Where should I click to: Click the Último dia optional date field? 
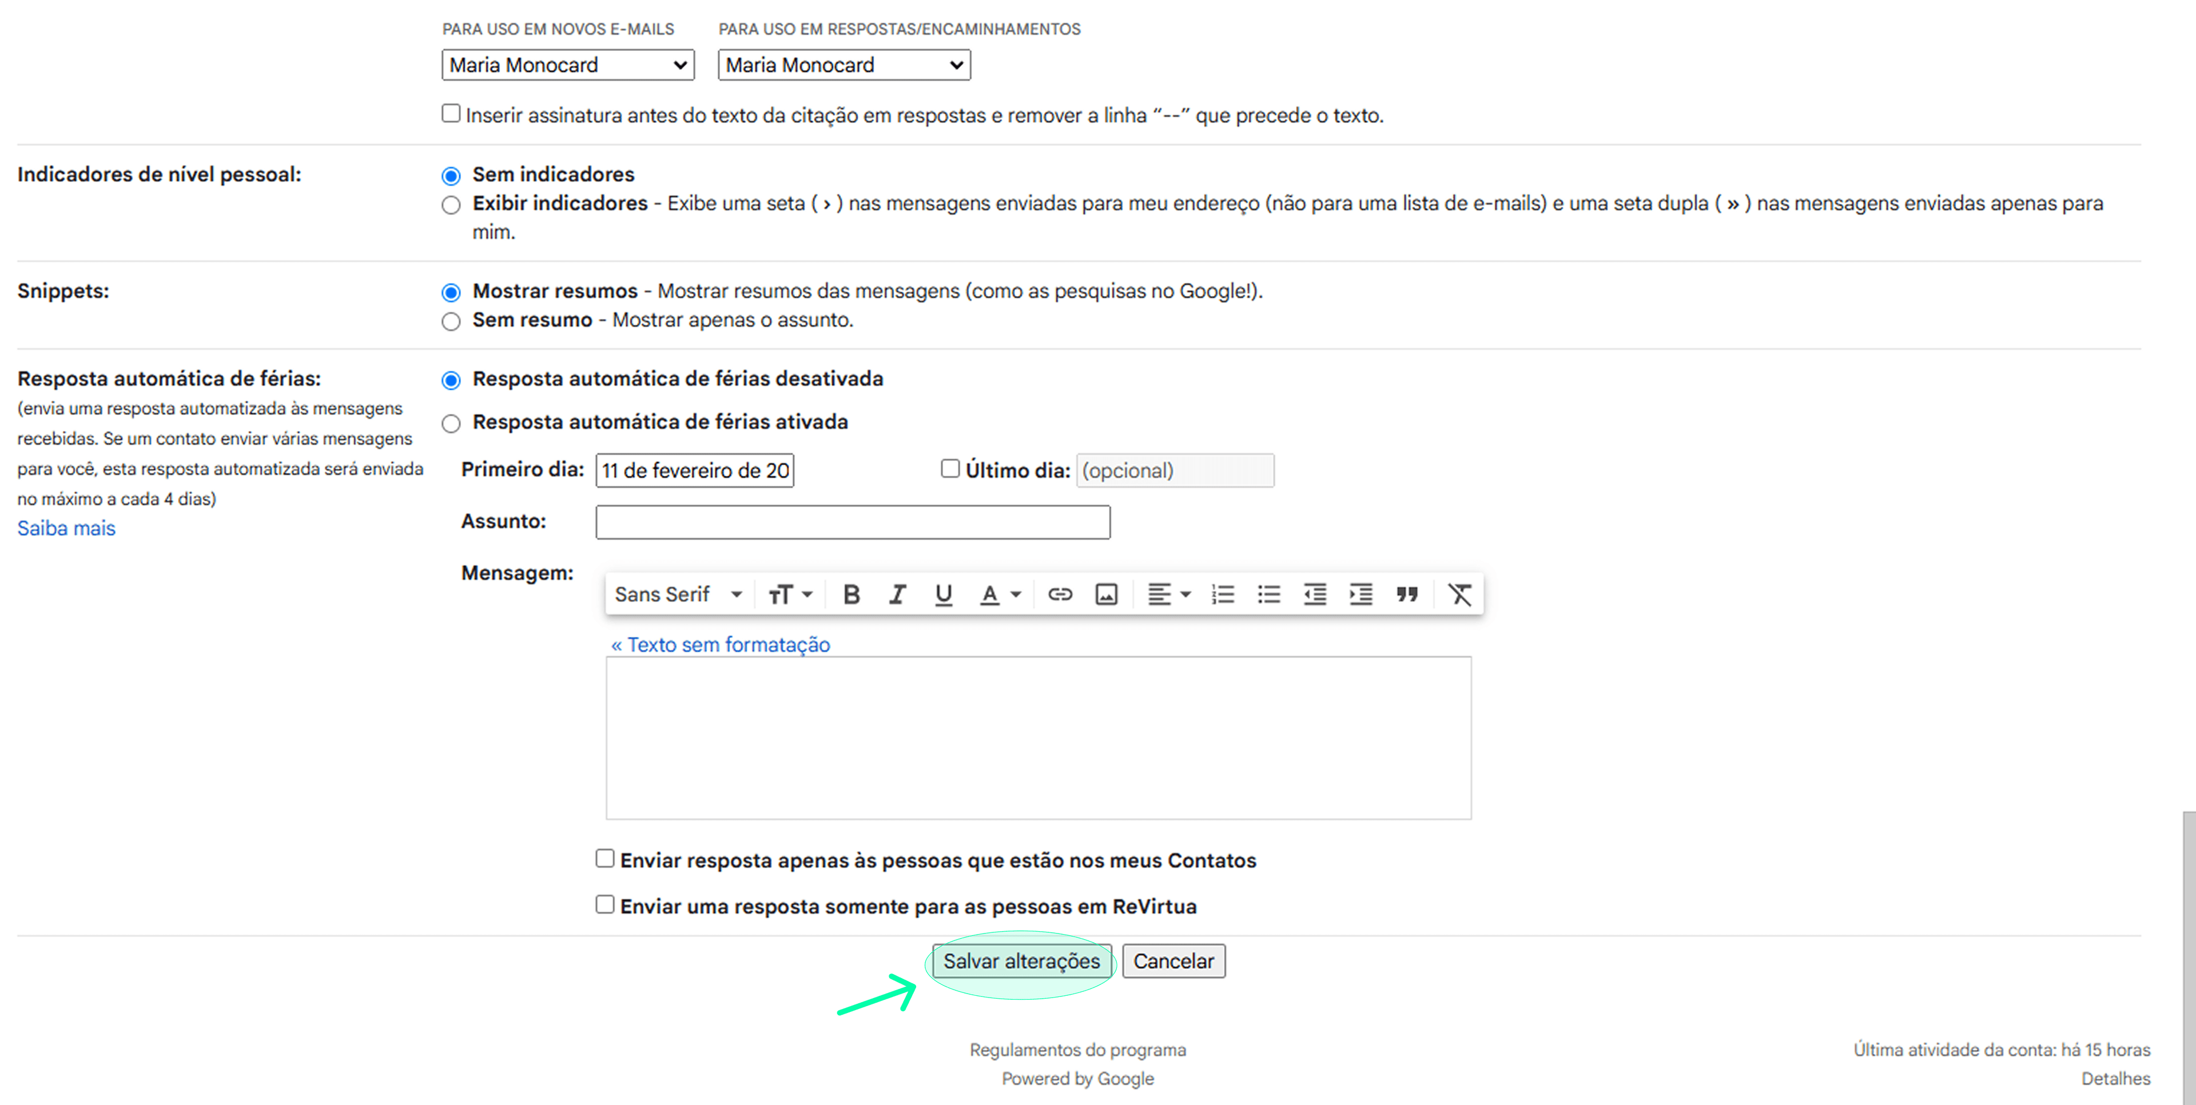point(1175,470)
